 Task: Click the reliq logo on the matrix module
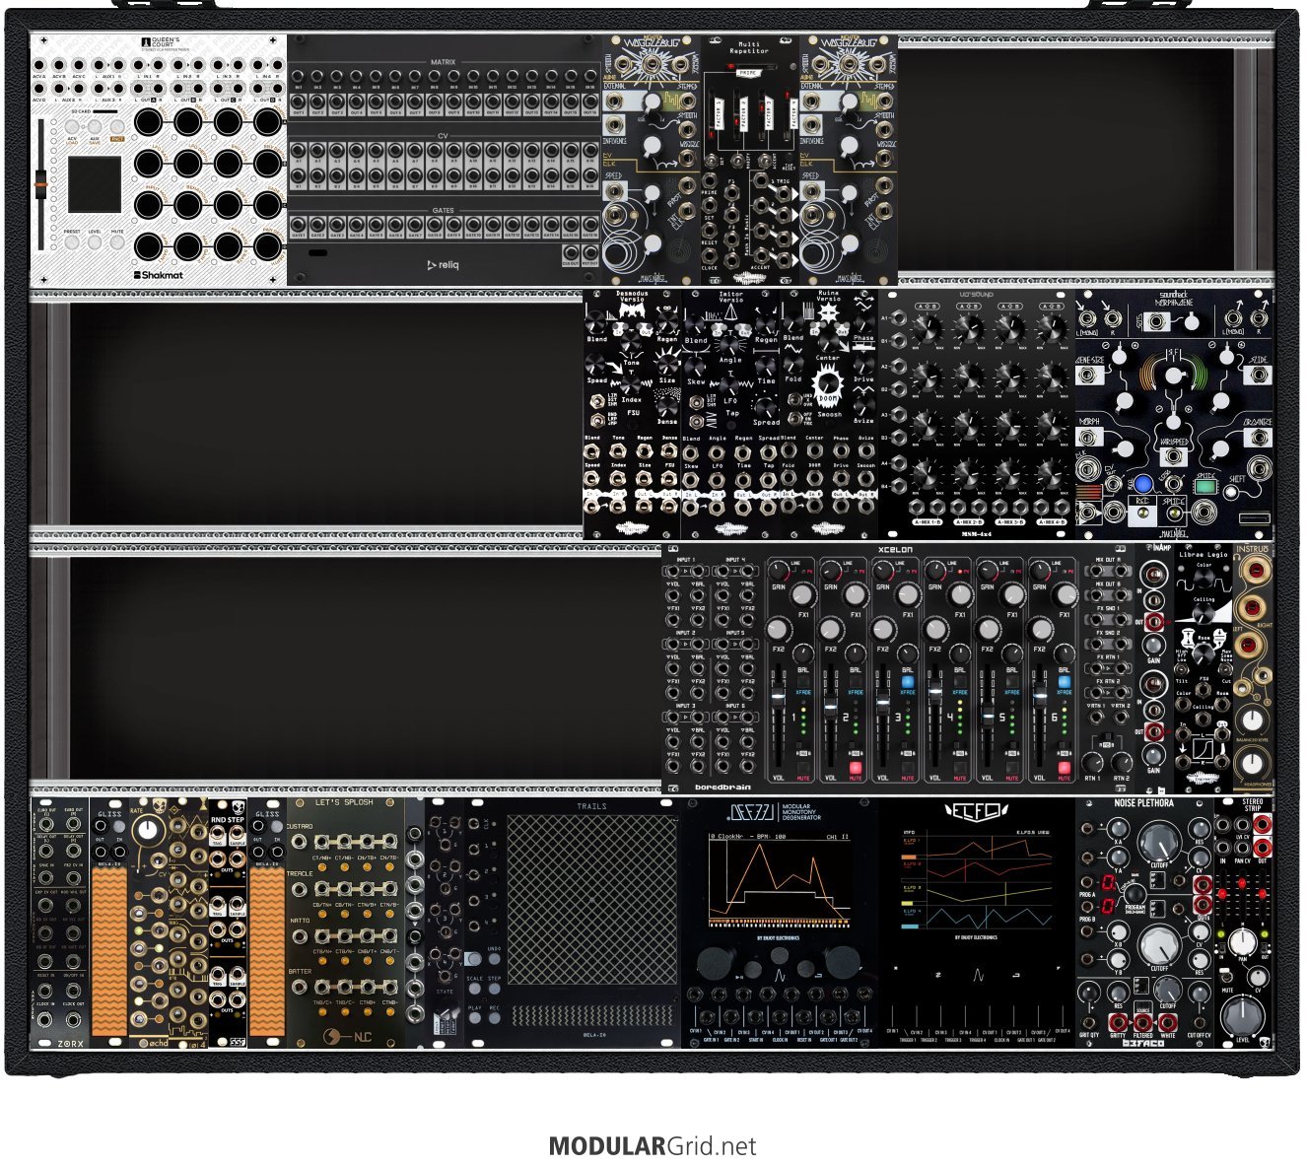click(443, 264)
